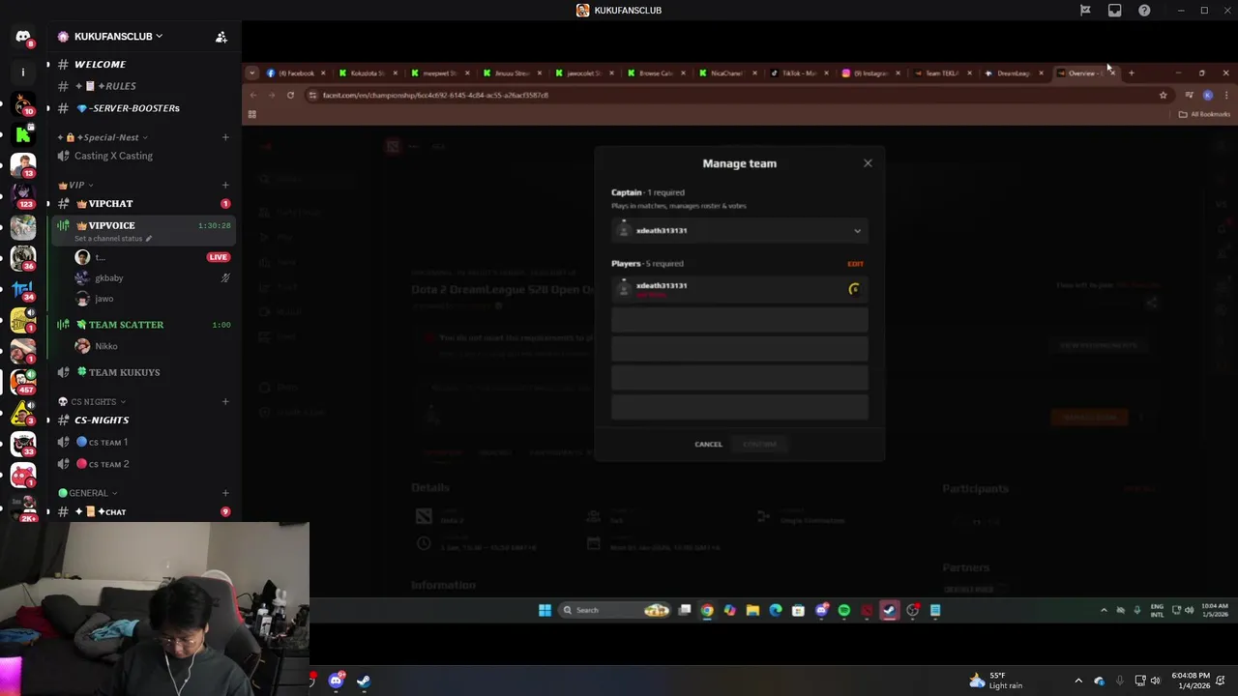Click CANCEL in Manage team dialog
Image resolution: width=1238 pixels, height=696 pixels.
click(708, 445)
